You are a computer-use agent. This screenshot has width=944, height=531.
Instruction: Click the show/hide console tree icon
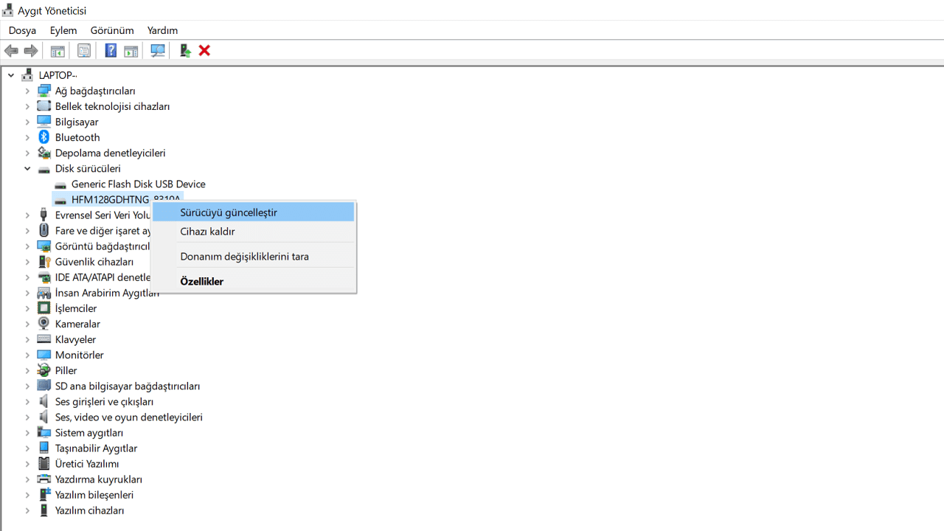58,51
